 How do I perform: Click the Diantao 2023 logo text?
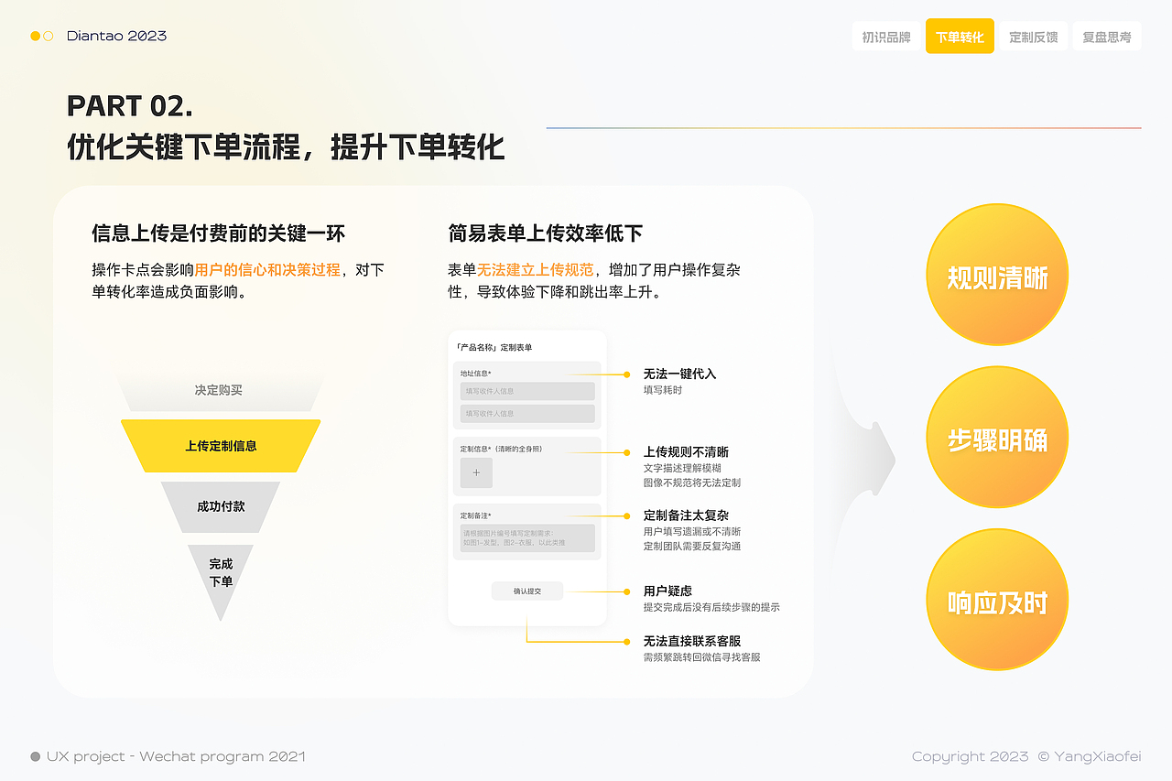click(x=116, y=36)
